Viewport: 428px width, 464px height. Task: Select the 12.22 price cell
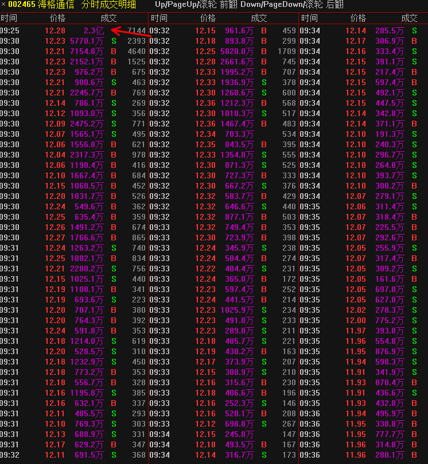click(x=205, y=269)
